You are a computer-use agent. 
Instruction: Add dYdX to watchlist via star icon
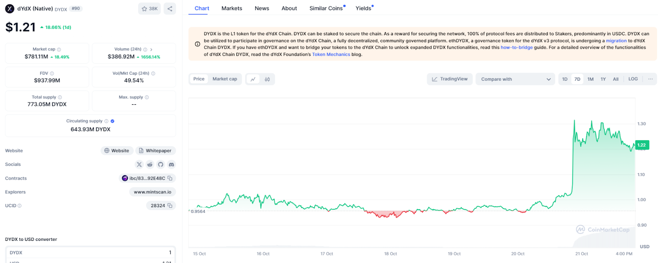coord(150,9)
